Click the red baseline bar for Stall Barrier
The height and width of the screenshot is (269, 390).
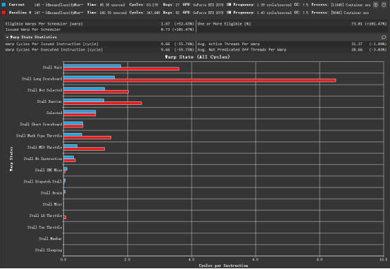coord(103,103)
